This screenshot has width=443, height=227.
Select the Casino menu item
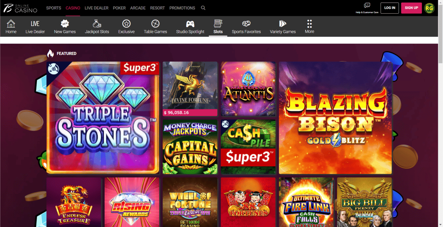(x=73, y=8)
